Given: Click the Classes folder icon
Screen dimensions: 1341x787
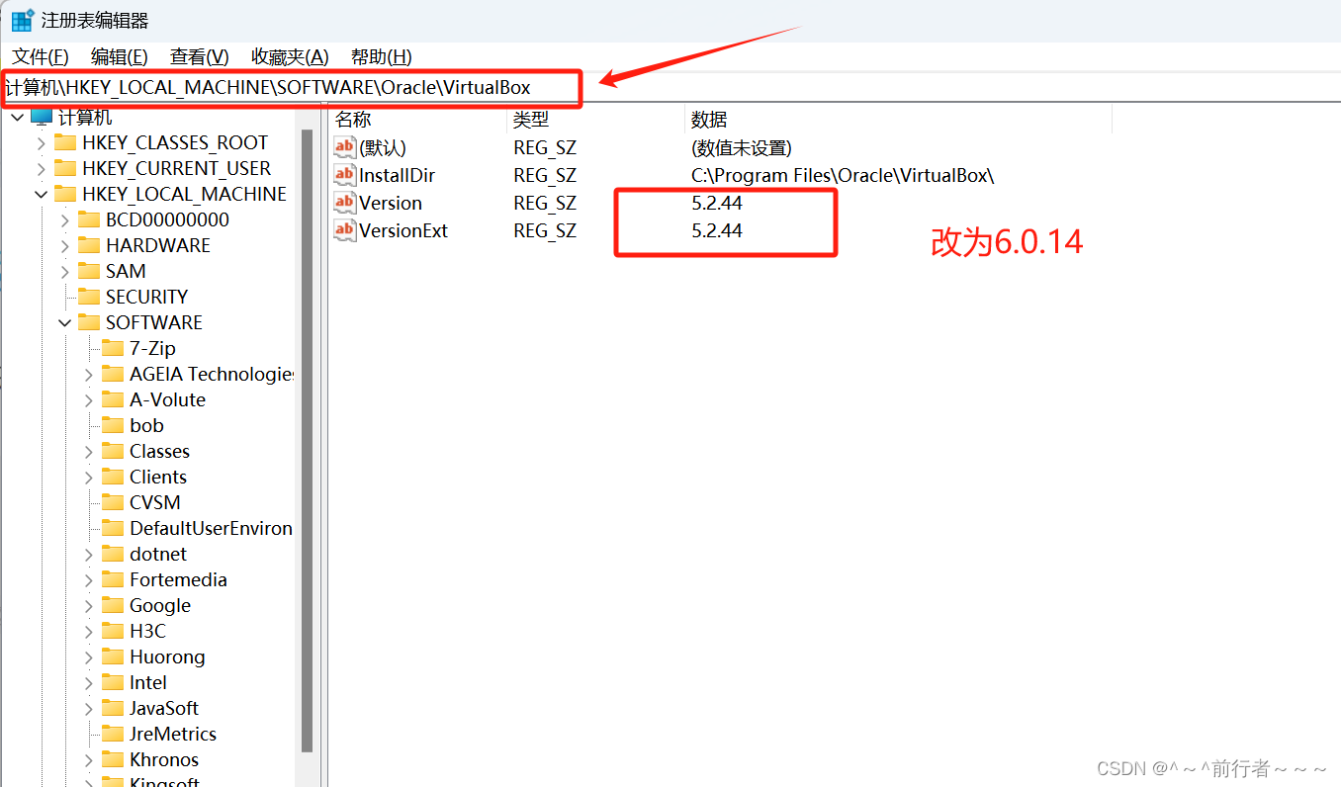Looking at the screenshot, I should 113,451.
